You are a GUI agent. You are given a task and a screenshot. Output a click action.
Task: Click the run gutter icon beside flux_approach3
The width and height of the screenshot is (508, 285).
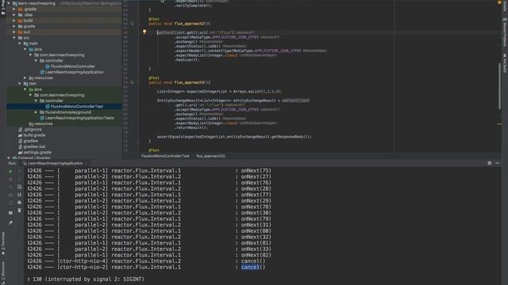[x=132, y=82]
